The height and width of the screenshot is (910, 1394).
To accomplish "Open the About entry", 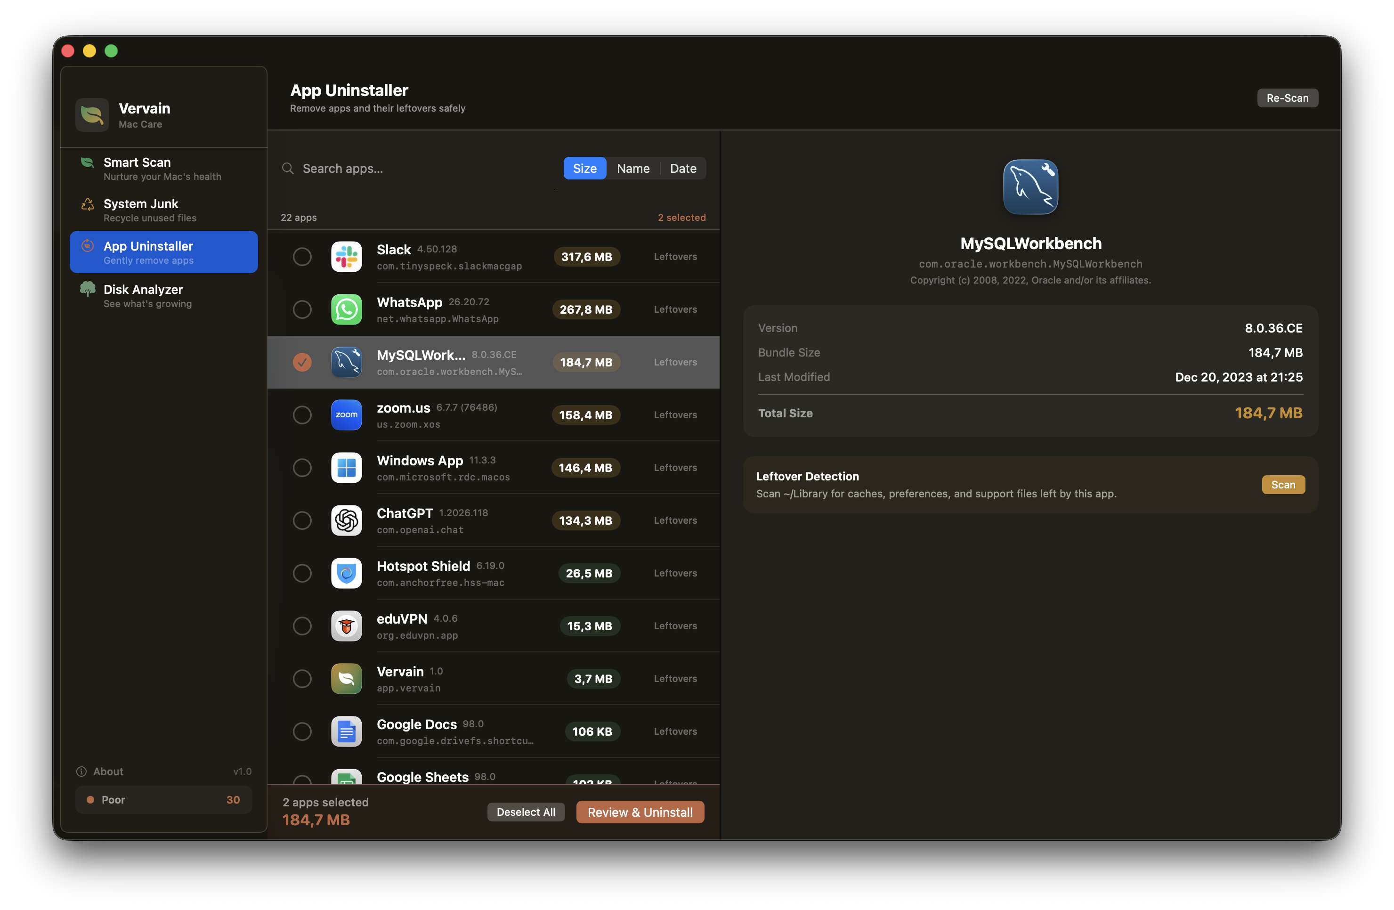I will coord(163,772).
